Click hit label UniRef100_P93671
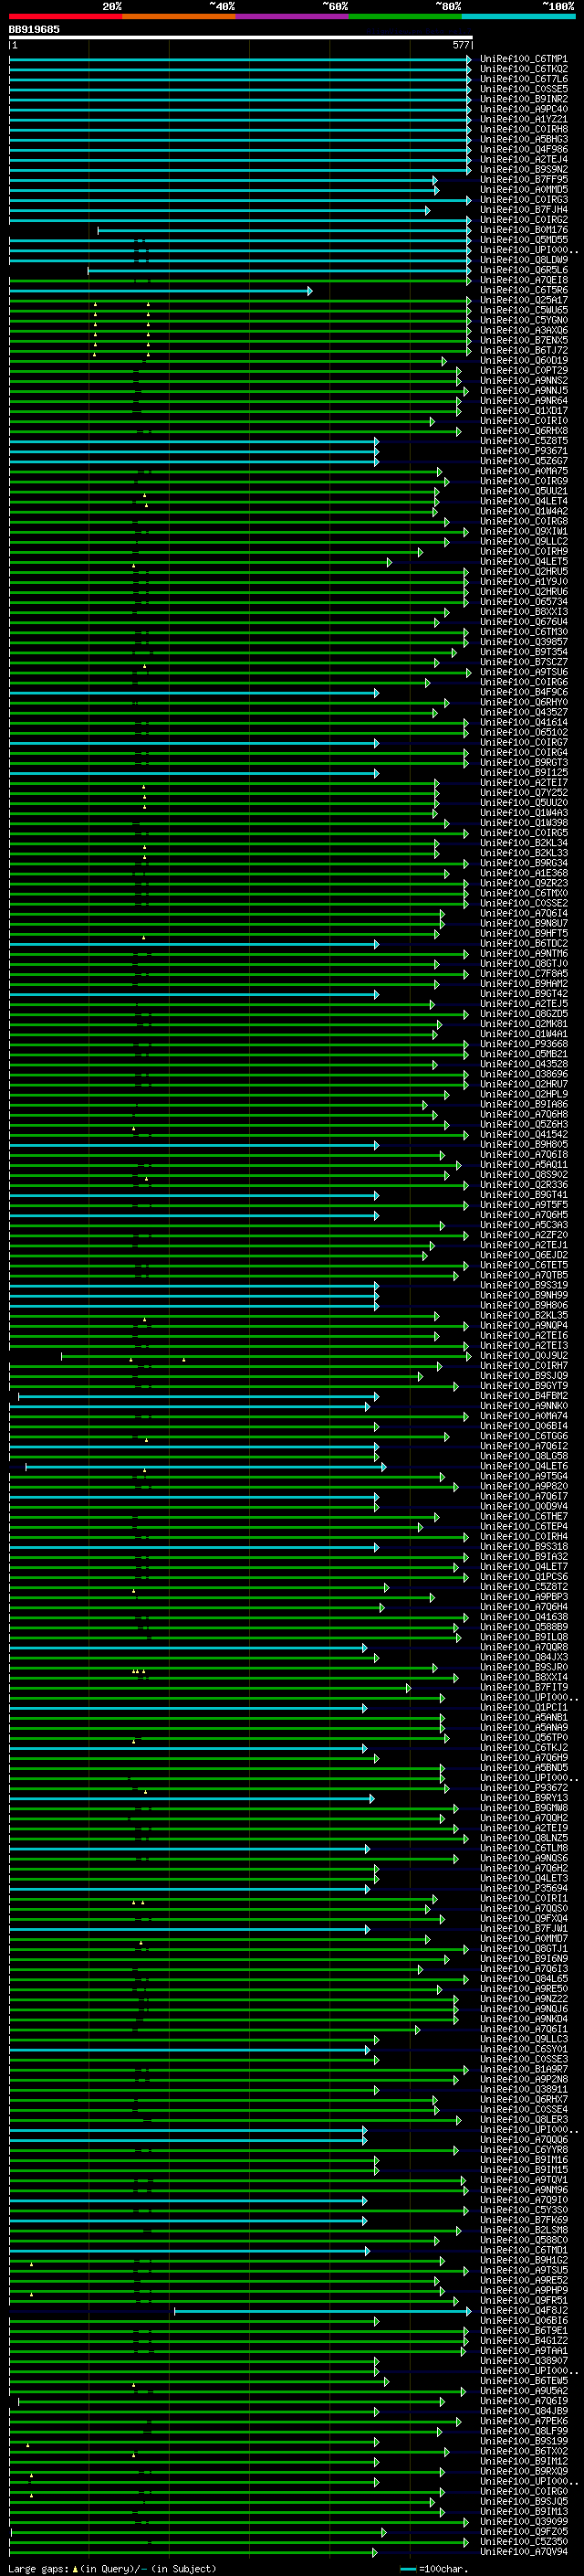Image resolution: width=584 pixels, height=2576 pixels. pyautogui.click(x=524, y=451)
